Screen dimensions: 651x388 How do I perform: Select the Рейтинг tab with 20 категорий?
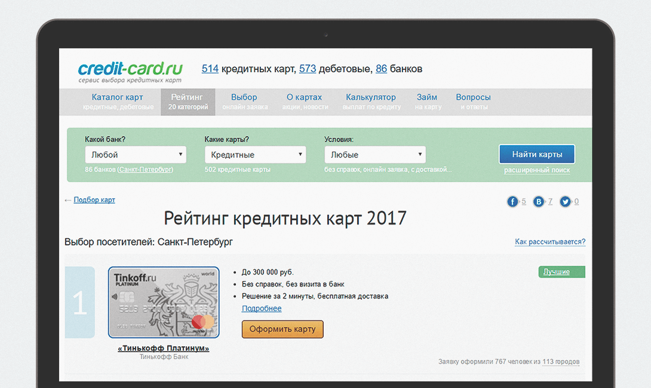pyautogui.click(x=188, y=101)
